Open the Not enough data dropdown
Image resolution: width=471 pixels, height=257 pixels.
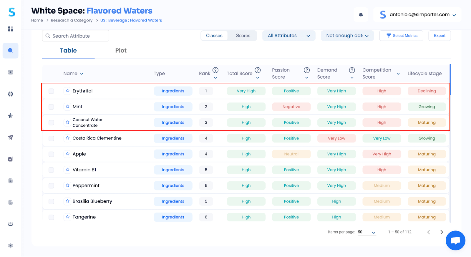347,36
